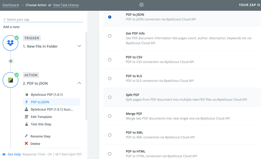
Task: Click the Zapier gear logo in header
Action: click(141, 5)
